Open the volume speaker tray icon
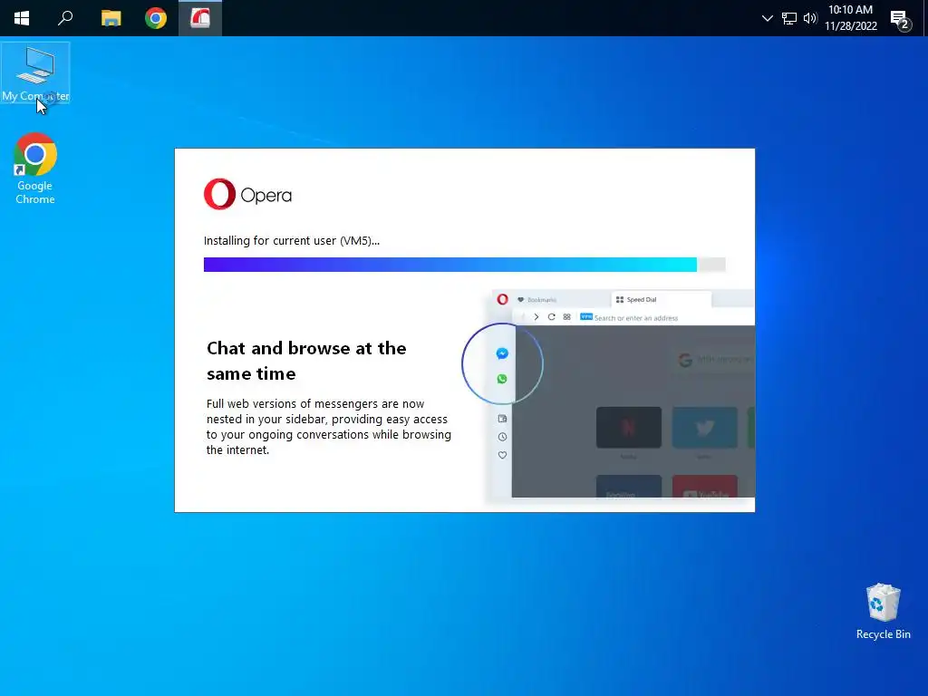This screenshot has width=928, height=696. click(810, 18)
